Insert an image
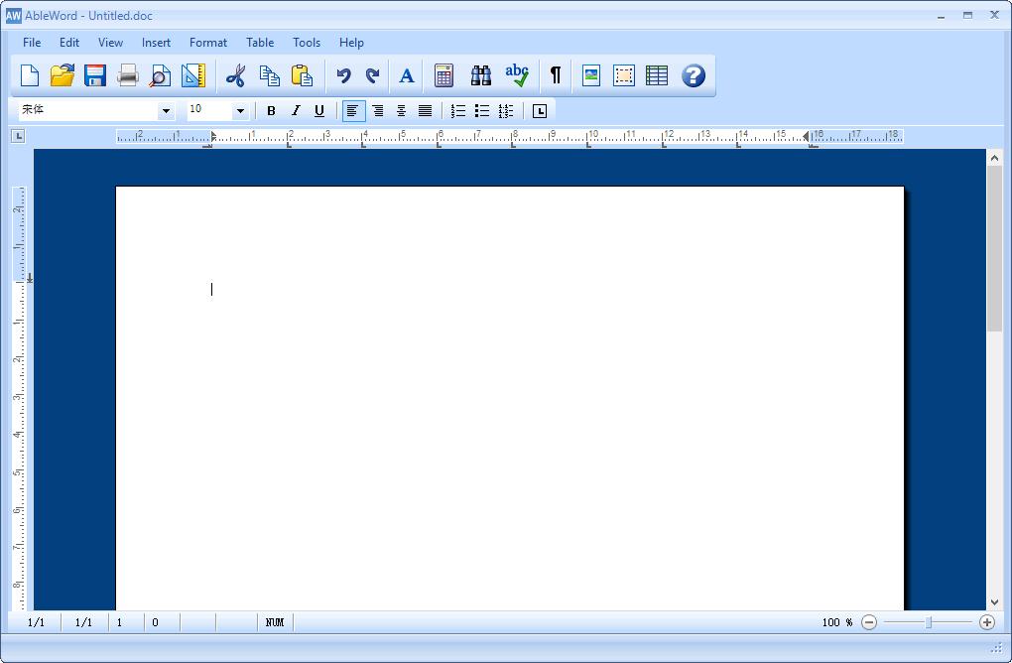 (x=591, y=75)
